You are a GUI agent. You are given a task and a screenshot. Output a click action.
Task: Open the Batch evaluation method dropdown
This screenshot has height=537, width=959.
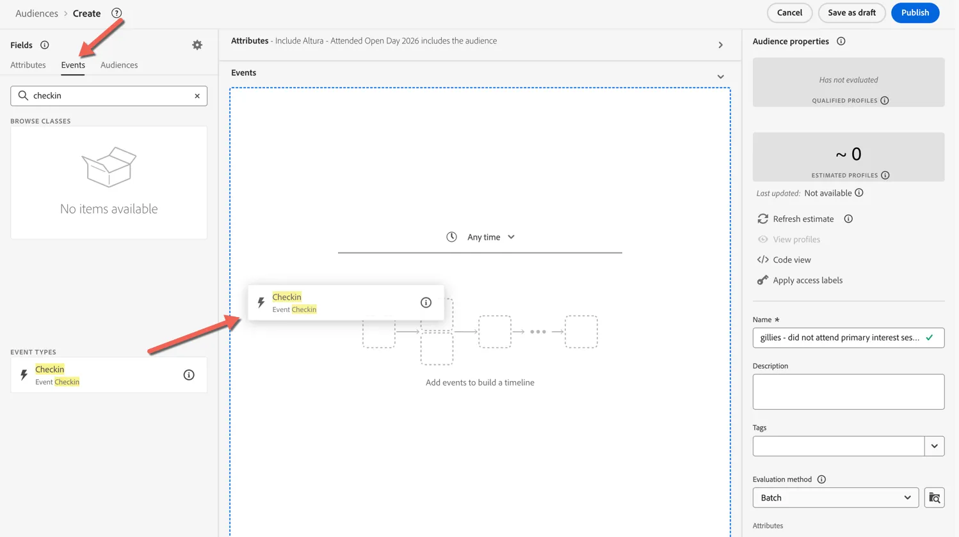[x=835, y=497]
